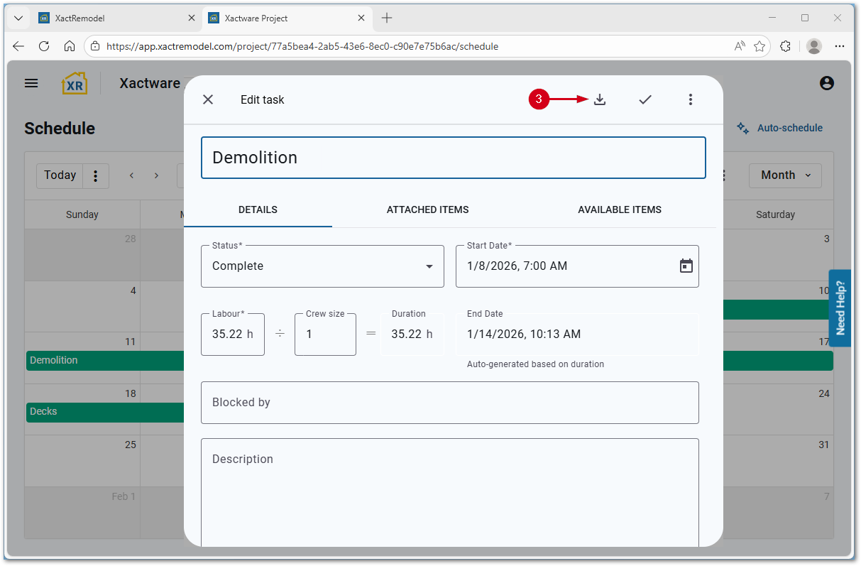Open the calendar picker for Start Date

tap(686, 266)
